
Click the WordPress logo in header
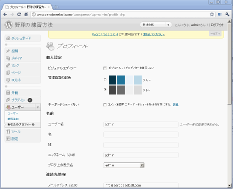click(8, 25)
